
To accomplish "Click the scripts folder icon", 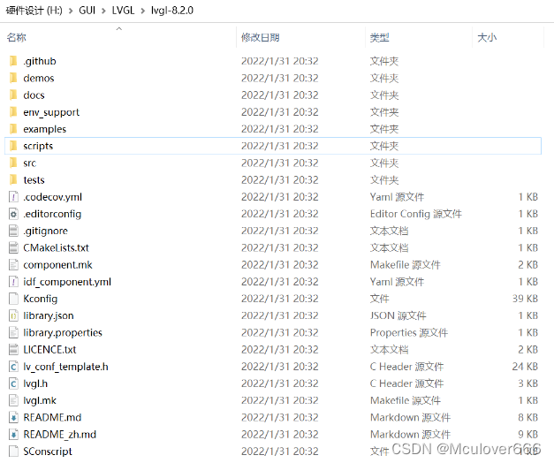I will [x=13, y=146].
